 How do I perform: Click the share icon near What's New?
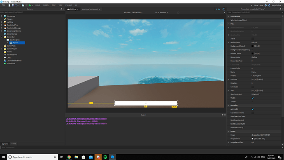(x=269, y=5)
